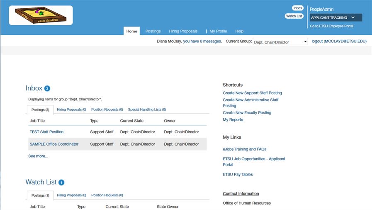Switch to Inbox Position Requests tab

click(107, 110)
